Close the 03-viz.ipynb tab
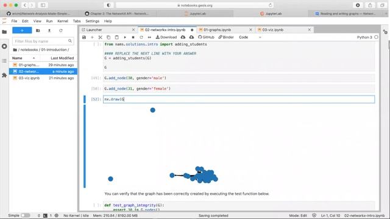390x219 pixels. [x=309, y=30]
